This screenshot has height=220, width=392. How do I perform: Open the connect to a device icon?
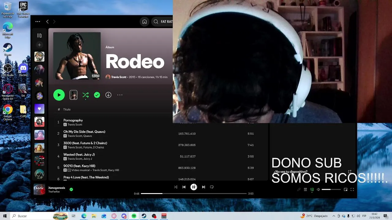[x=312, y=189]
